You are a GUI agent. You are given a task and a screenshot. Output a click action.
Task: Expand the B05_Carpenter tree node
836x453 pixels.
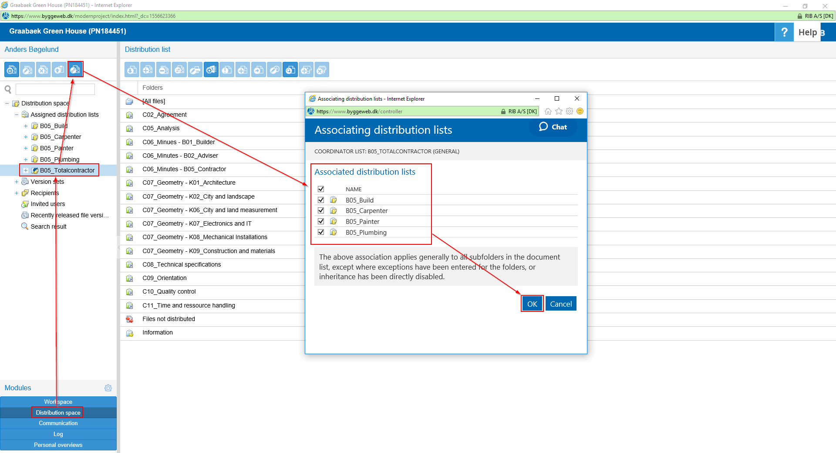[26, 137]
